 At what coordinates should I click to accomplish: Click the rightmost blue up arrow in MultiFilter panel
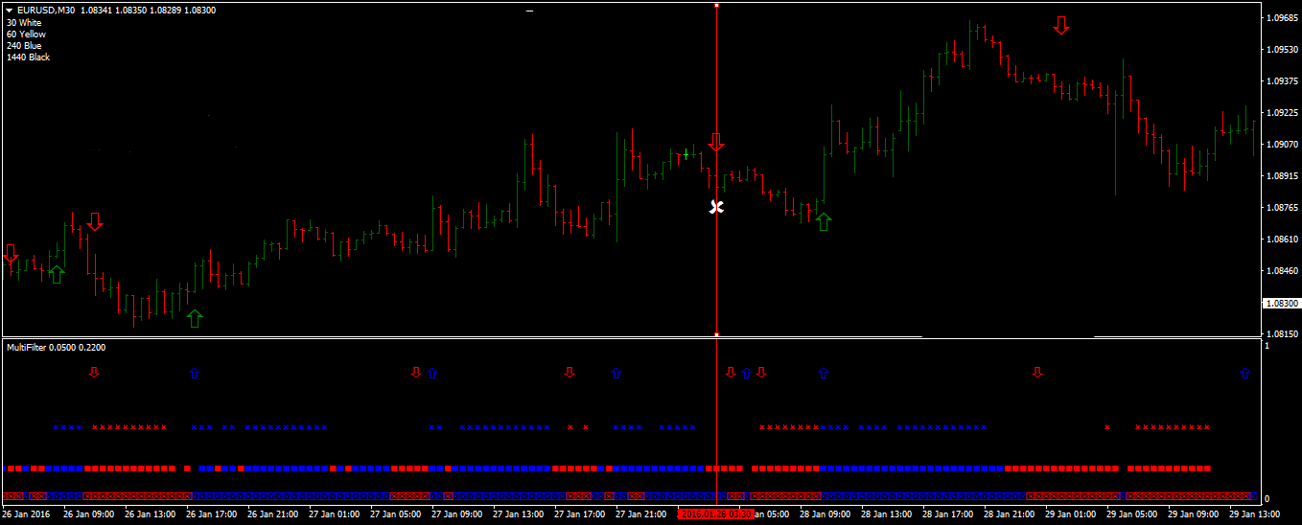[1245, 373]
